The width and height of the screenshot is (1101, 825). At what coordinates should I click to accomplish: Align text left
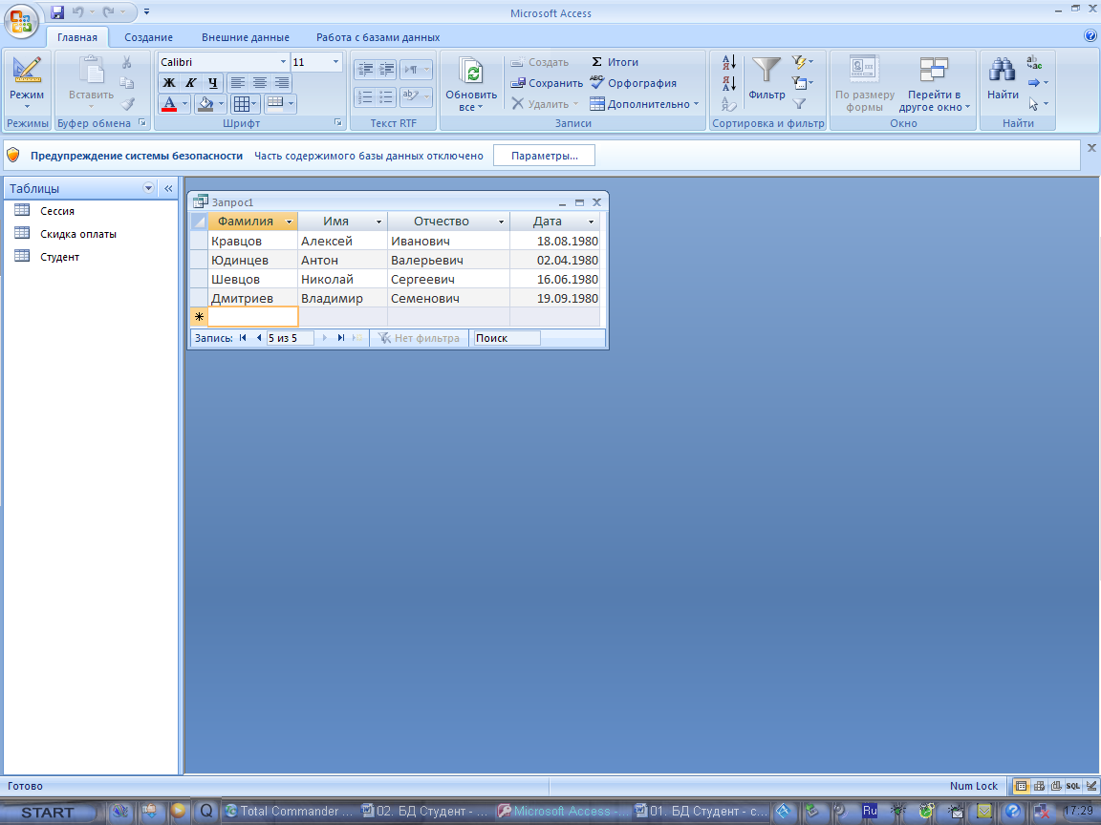pos(238,83)
